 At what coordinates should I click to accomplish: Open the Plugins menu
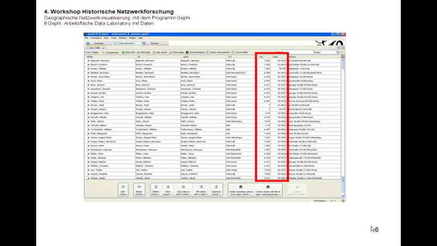(132, 37)
